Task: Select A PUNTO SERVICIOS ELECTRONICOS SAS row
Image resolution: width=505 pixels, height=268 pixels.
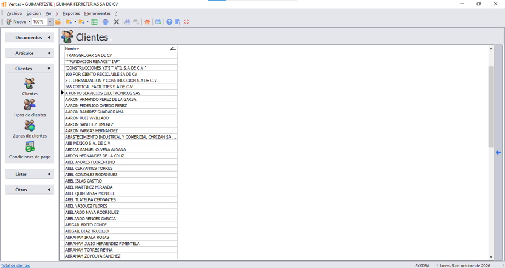Action: click(121, 93)
